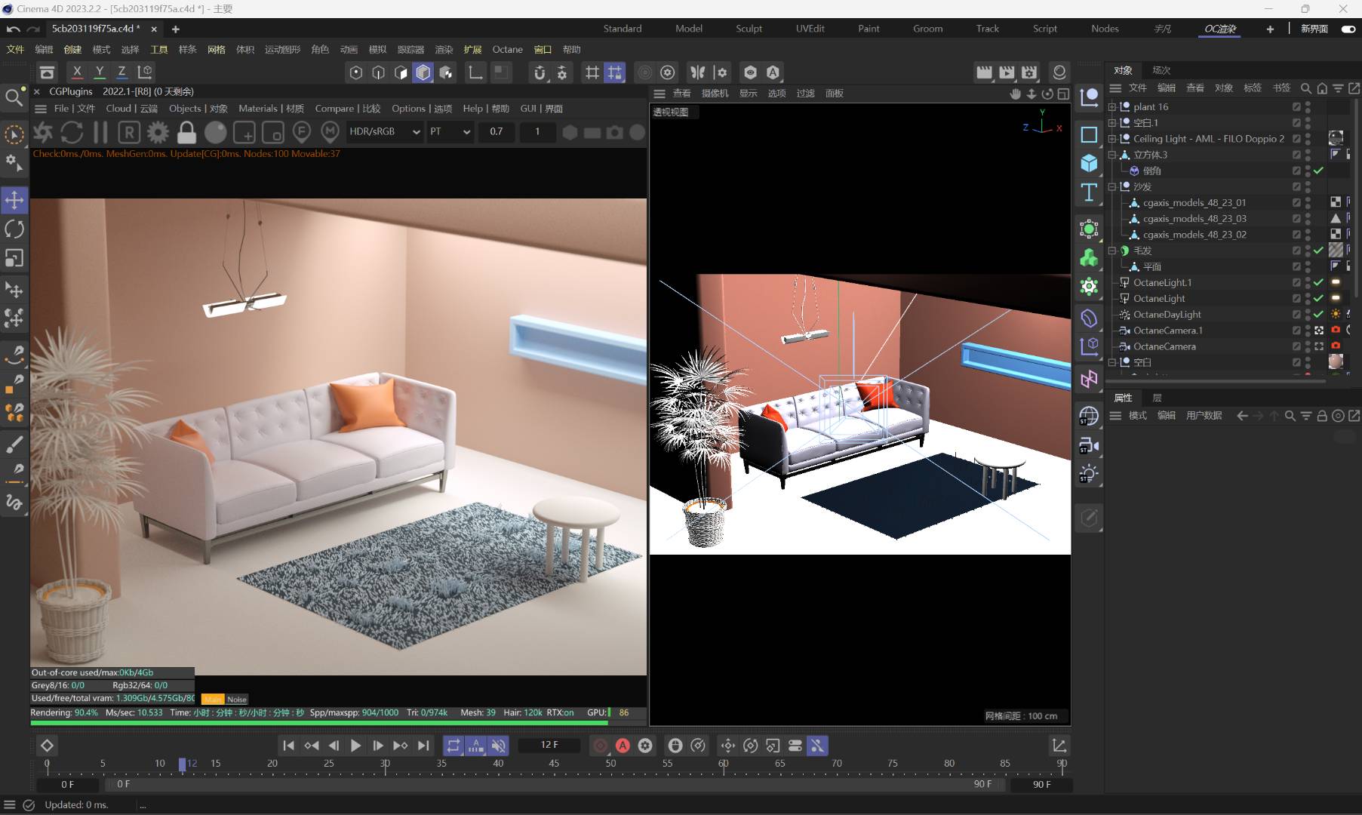Click the current frame field showing 12 F
The image size is (1362, 815).
click(x=549, y=745)
